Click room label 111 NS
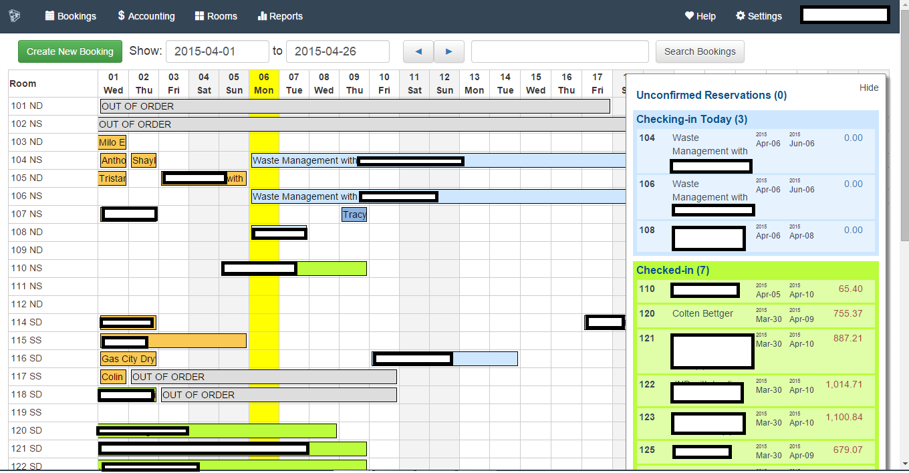The height and width of the screenshot is (473, 909). (27, 286)
